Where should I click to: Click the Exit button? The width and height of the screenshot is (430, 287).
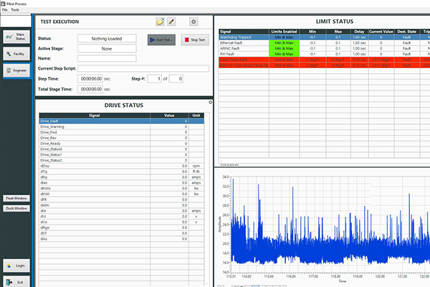(16, 282)
